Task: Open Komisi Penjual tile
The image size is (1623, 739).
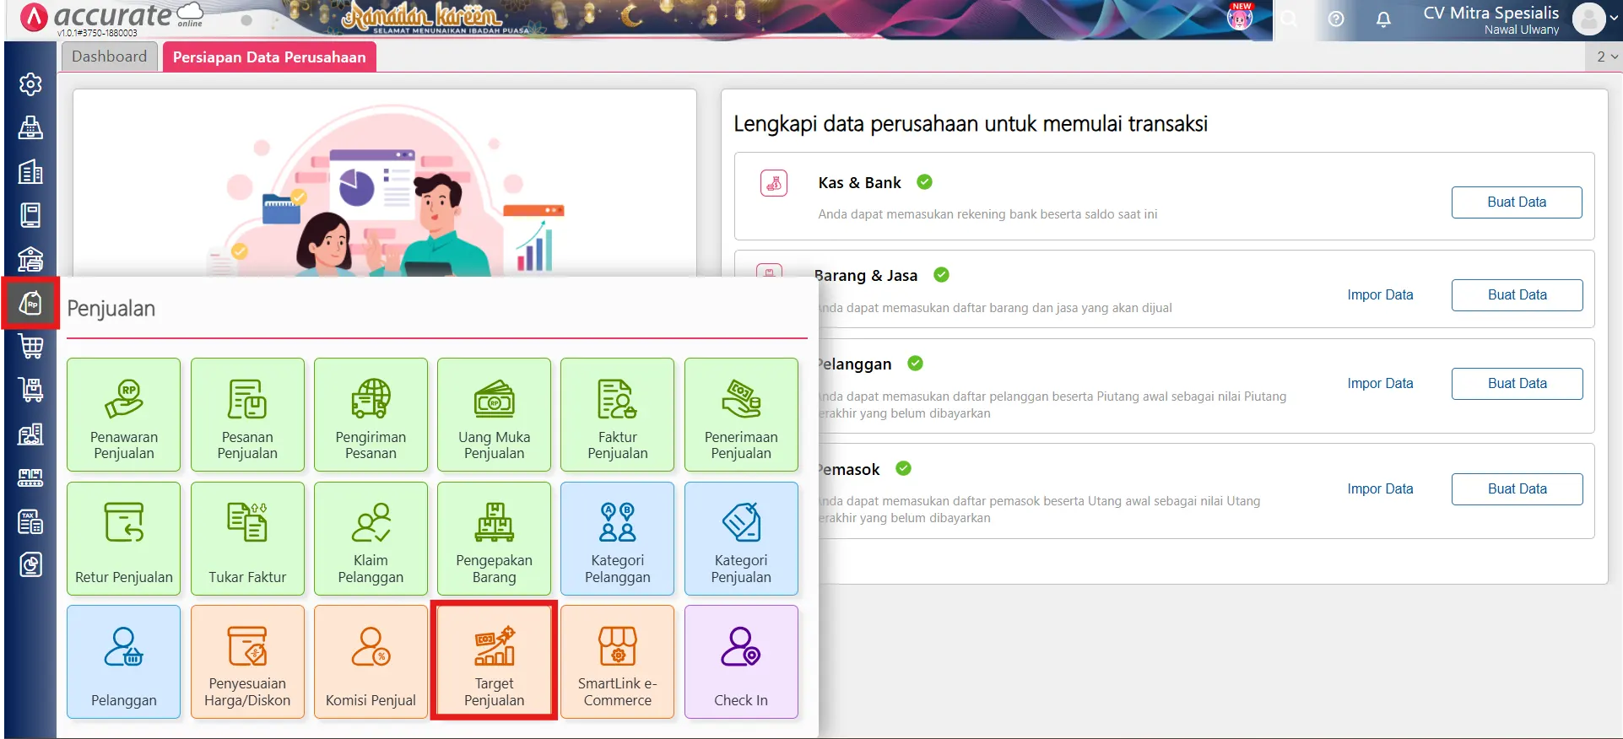Action: click(x=371, y=661)
